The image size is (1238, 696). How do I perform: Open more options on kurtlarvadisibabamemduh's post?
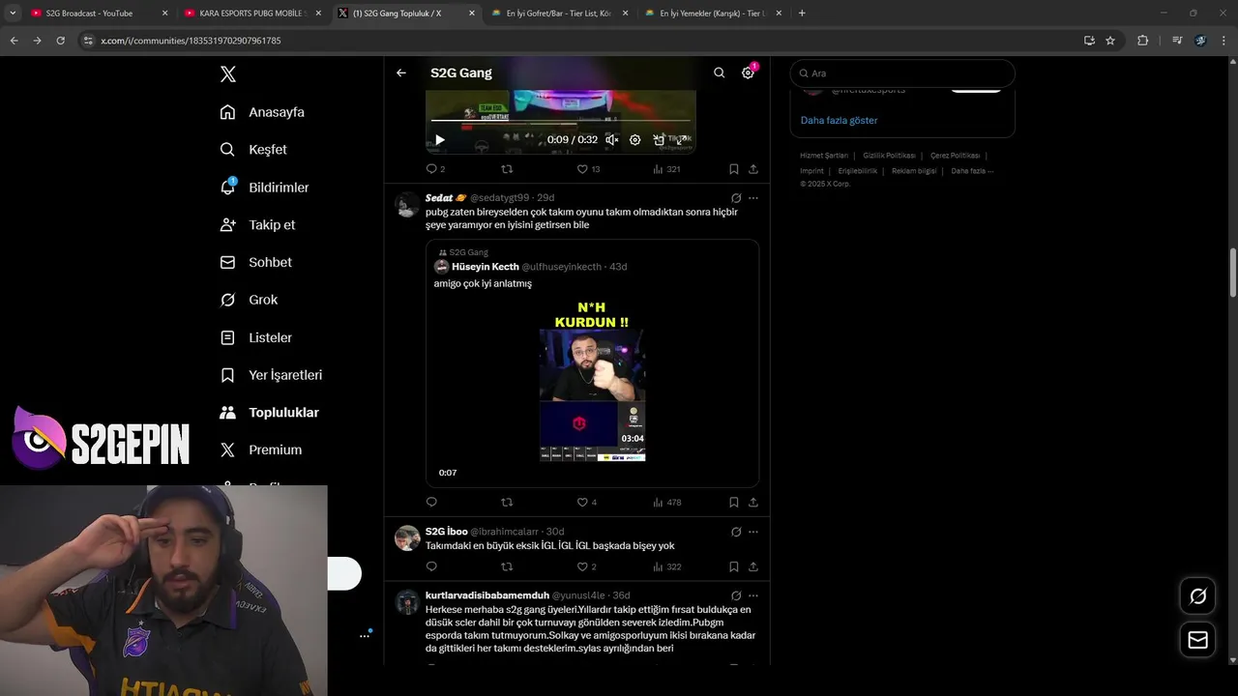pos(753,595)
